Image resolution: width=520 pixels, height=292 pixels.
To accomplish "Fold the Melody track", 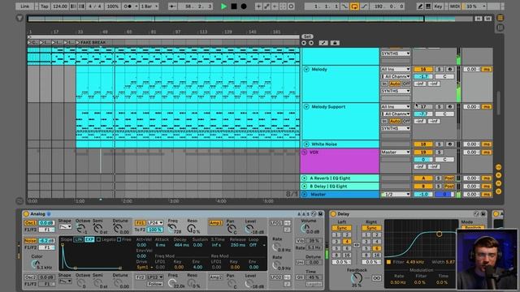I will (306, 69).
